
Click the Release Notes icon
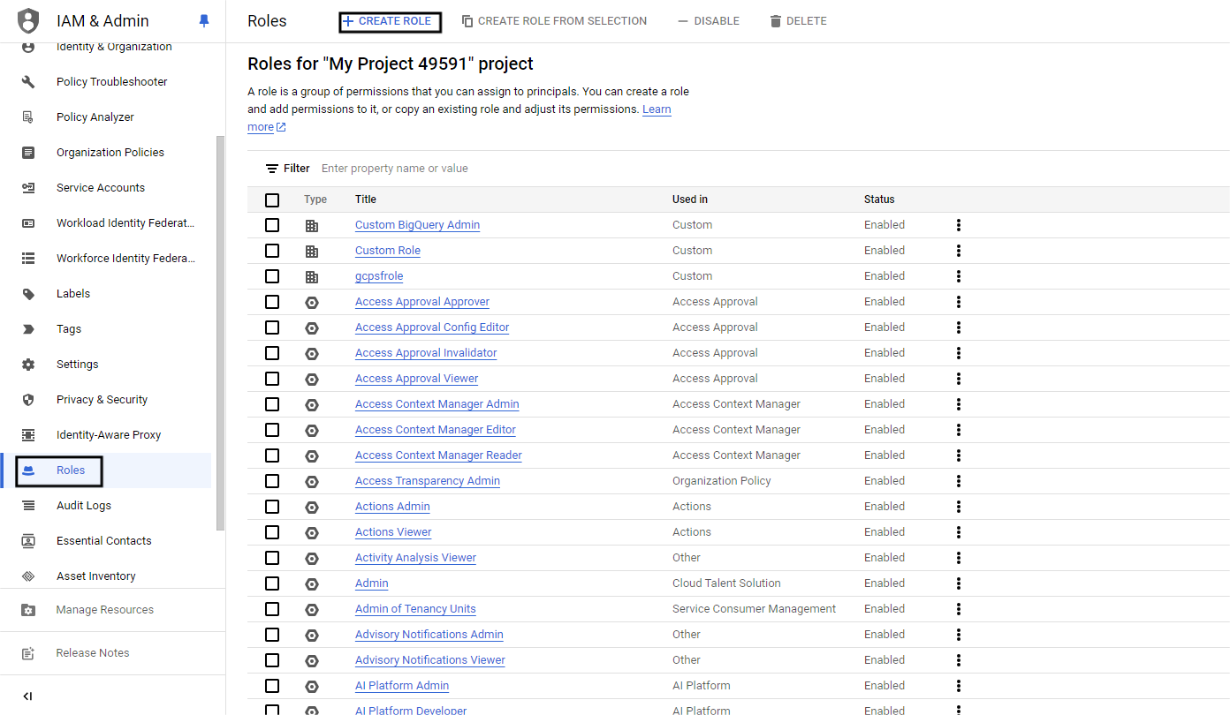pyautogui.click(x=28, y=653)
